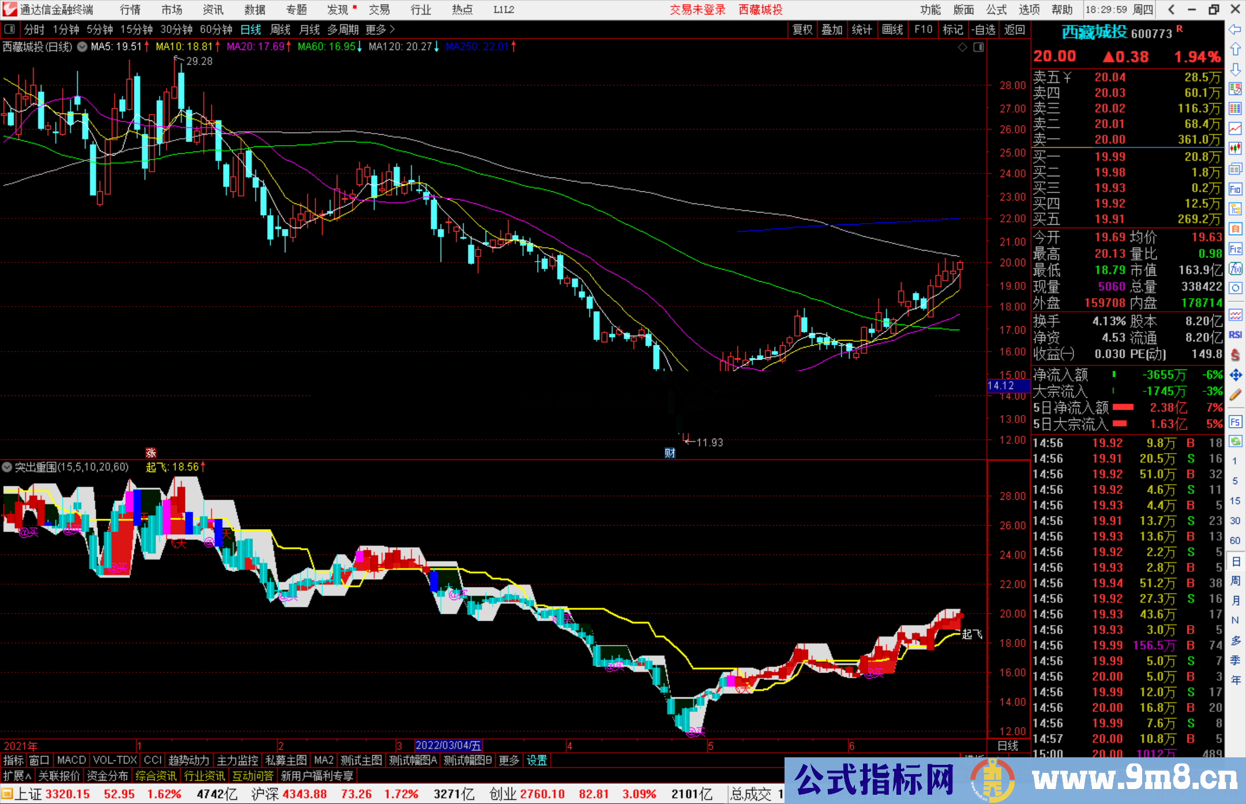This screenshot has height=804, width=1246.
Task: Open the 行情 menu
Action: click(130, 10)
